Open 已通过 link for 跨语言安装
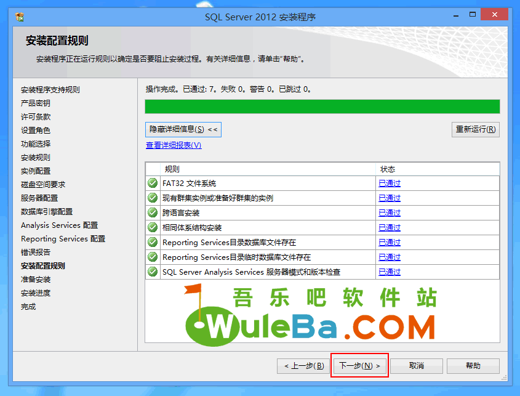 [x=390, y=212]
